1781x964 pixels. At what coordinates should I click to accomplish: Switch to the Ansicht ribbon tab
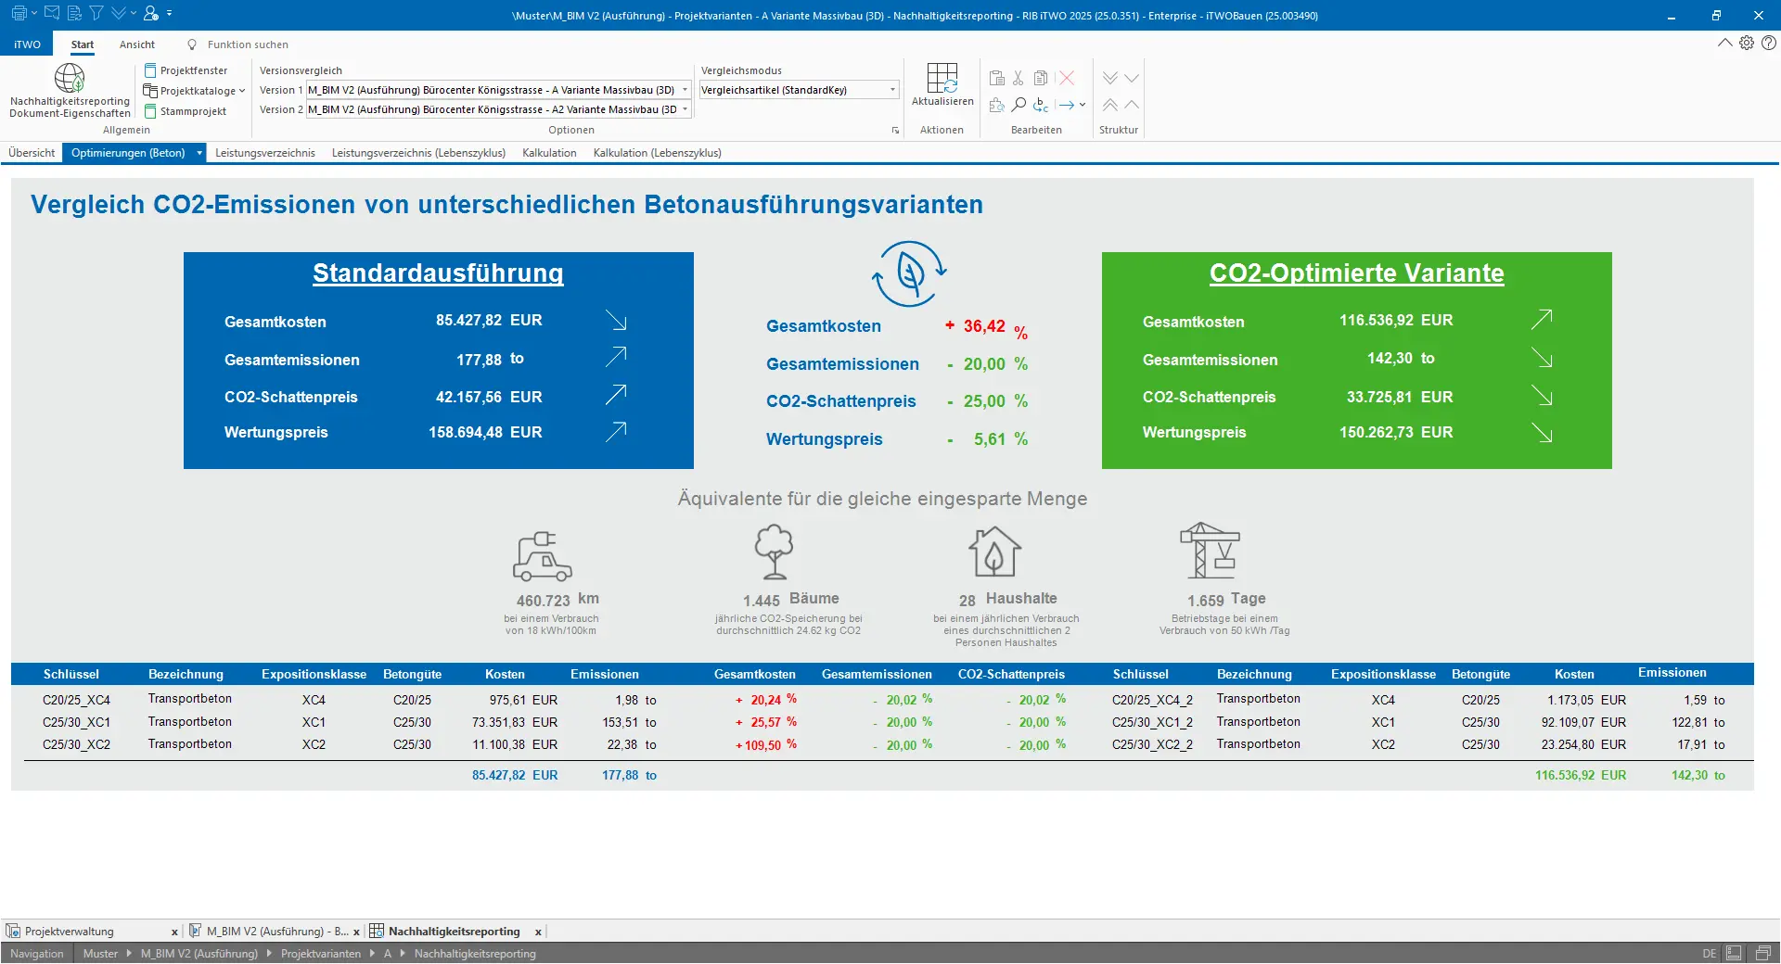(x=137, y=44)
